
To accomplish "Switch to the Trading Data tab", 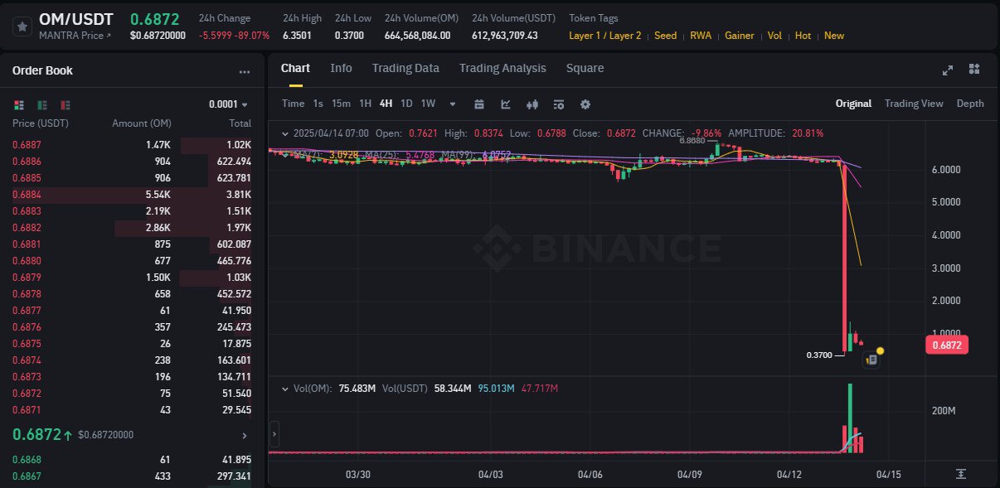I will (x=405, y=68).
